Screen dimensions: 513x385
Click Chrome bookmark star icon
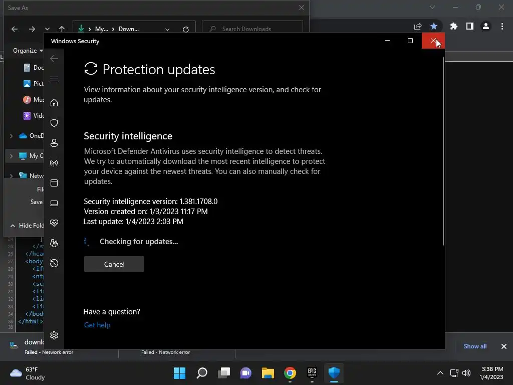(x=434, y=26)
